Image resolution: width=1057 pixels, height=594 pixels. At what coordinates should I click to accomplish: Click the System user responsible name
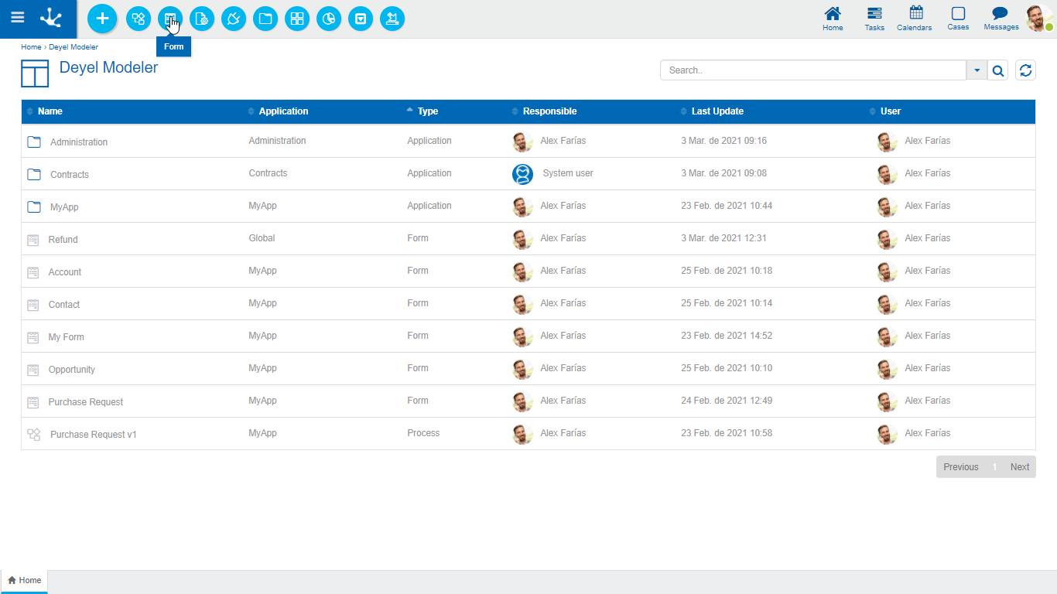click(568, 173)
